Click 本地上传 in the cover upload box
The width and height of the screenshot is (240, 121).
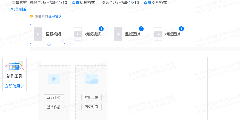click(91, 97)
